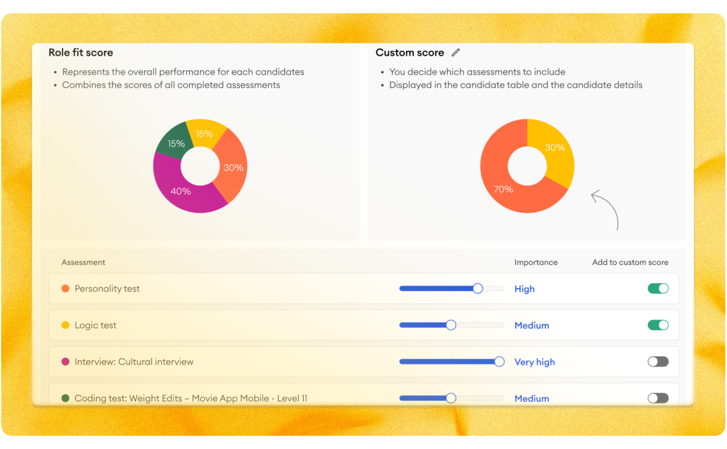Enable Cultural interview custom score toggle

tap(658, 362)
